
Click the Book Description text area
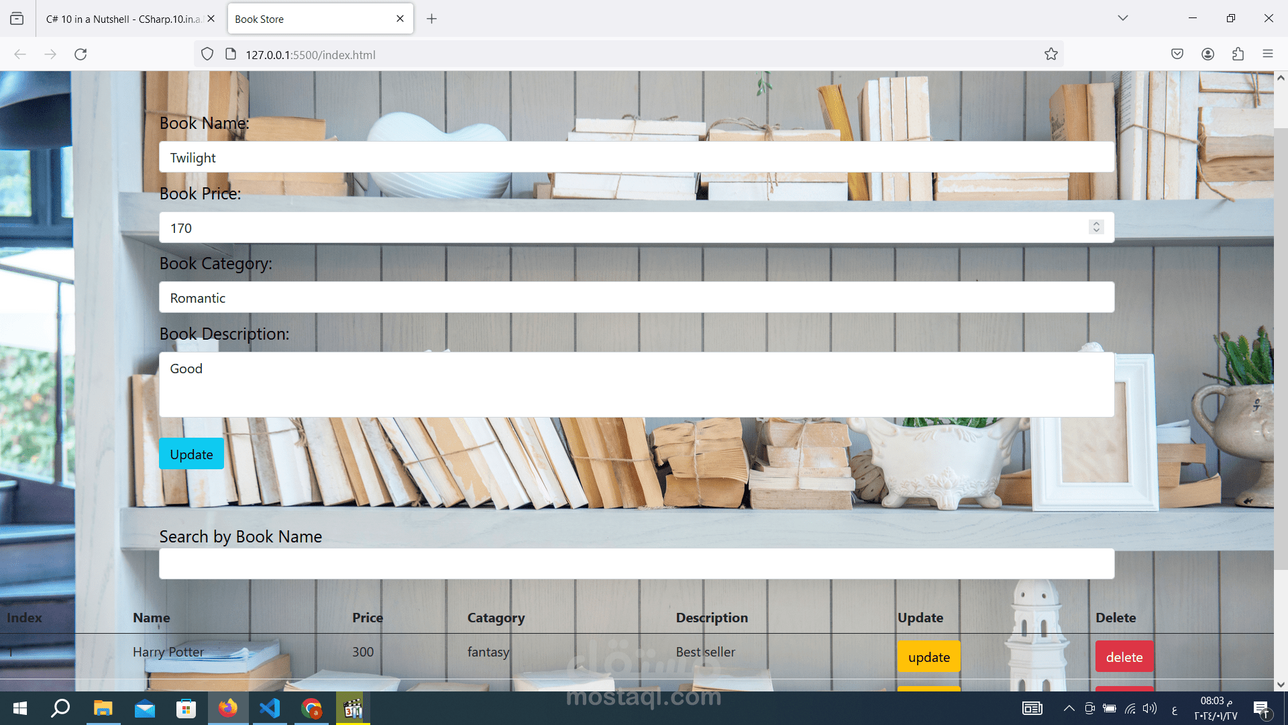tap(636, 385)
